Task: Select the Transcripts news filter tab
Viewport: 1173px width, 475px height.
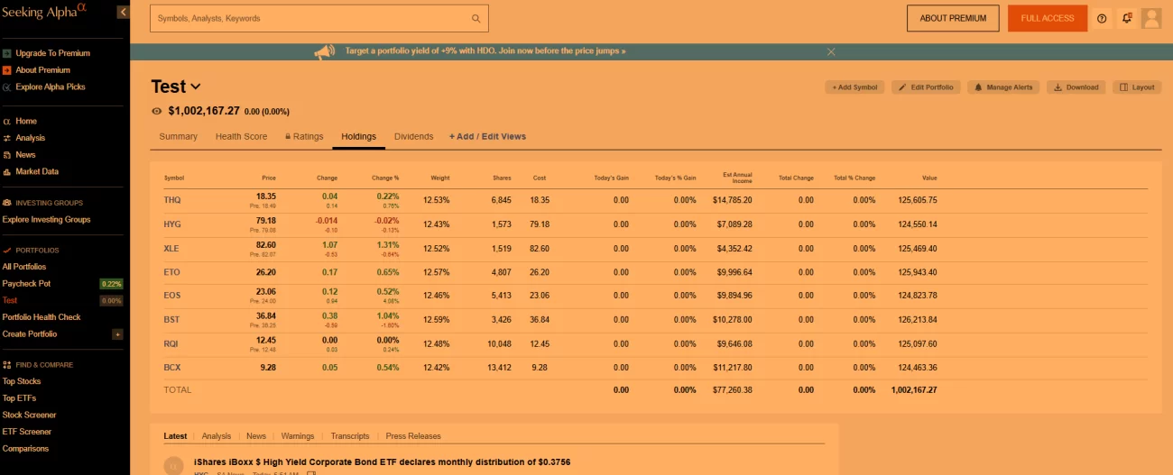Action: [x=350, y=436]
